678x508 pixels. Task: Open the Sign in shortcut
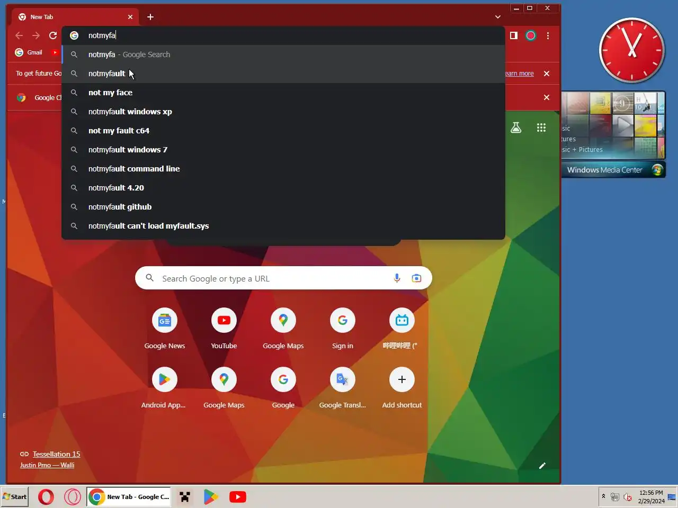pos(343,329)
